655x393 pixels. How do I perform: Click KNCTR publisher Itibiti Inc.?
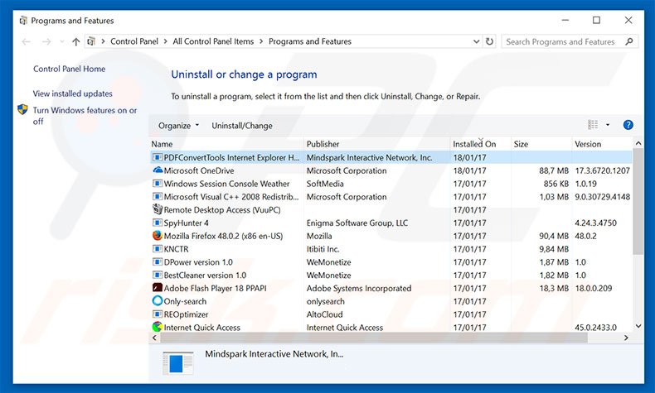coord(323,249)
